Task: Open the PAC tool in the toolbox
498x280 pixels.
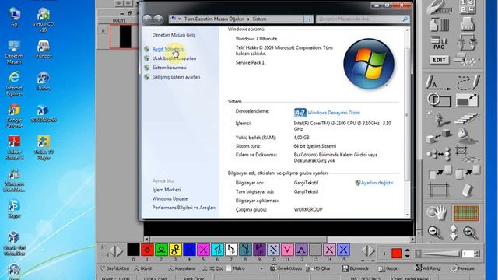Action: [x=439, y=43]
